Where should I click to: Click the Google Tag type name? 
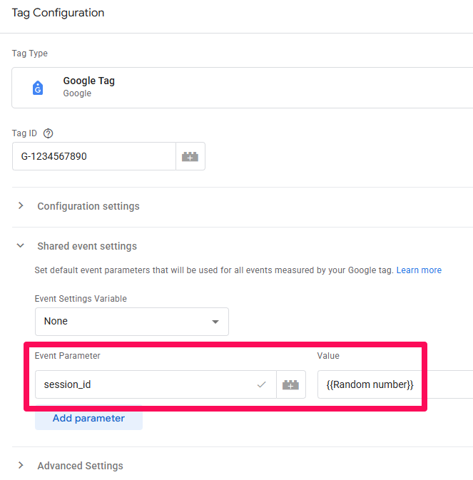tap(88, 81)
